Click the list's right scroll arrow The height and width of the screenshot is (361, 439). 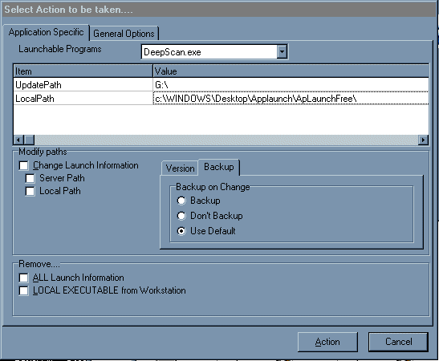pyautogui.click(x=423, y=140)
